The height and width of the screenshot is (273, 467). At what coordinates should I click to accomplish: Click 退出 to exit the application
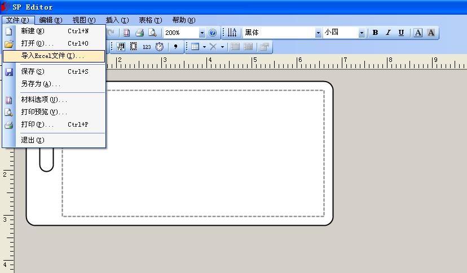point(32,140)
